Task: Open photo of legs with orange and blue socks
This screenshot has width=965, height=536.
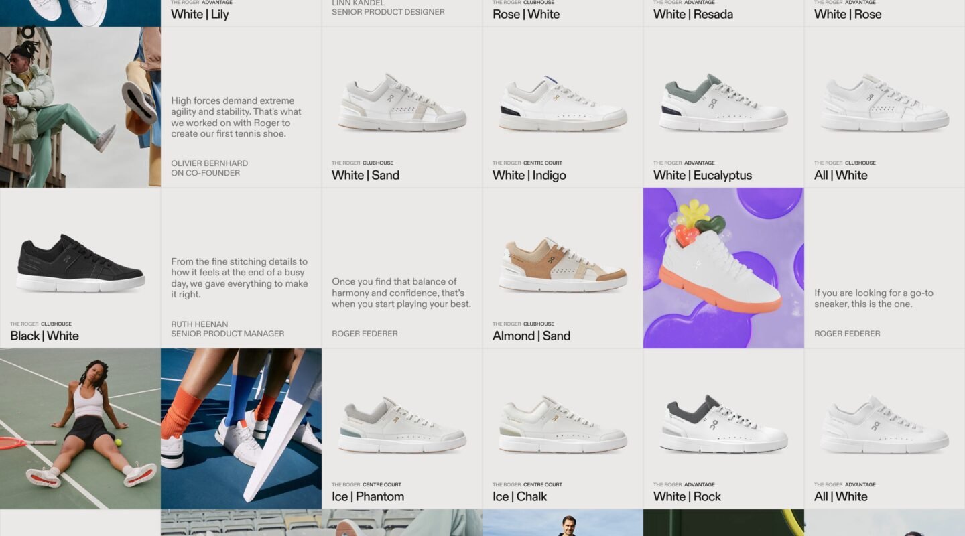Action: pos(241,429)
